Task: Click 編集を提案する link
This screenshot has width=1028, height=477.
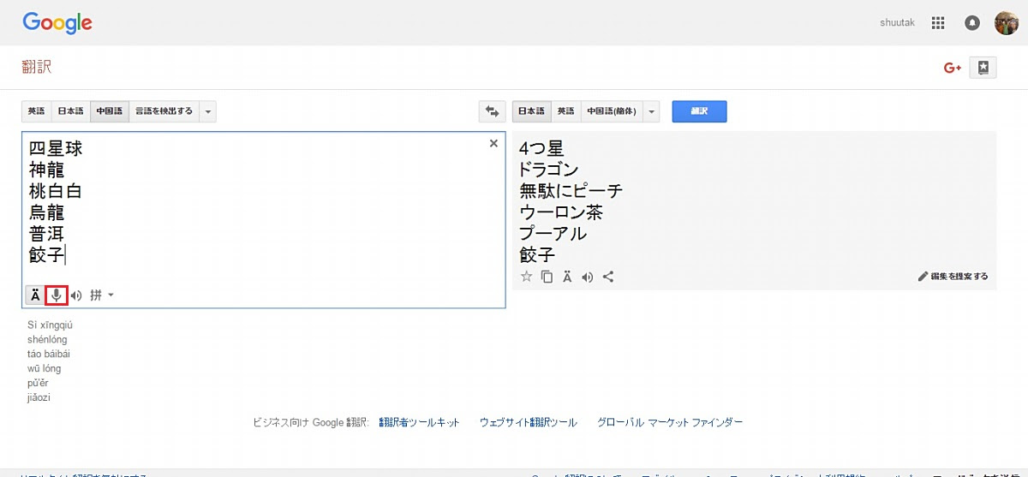Action: 953,277
